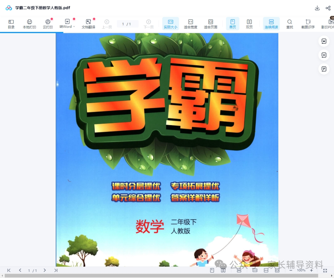Screen dimensions: 334x278
Task: Zoom in with the plus button
Action: 311,270
